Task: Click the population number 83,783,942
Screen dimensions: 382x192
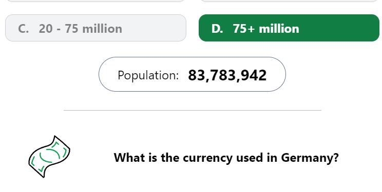Action: 227,75
